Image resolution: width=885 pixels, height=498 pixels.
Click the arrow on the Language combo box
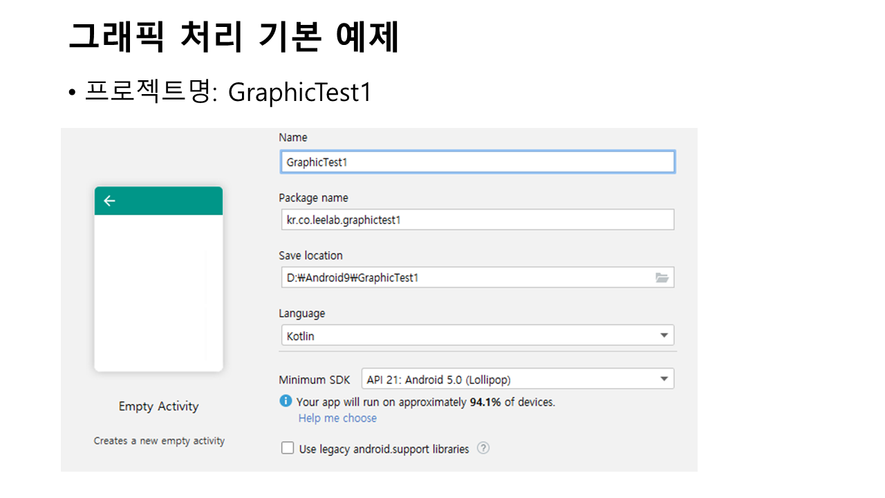pyautogui.click(x=664, y=336)
